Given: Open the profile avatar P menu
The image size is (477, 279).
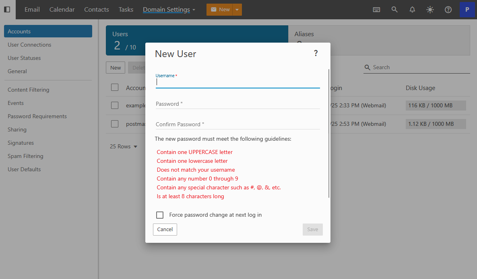Looking at the screenshot, I should pyautogui.click(x=467, y=10).
